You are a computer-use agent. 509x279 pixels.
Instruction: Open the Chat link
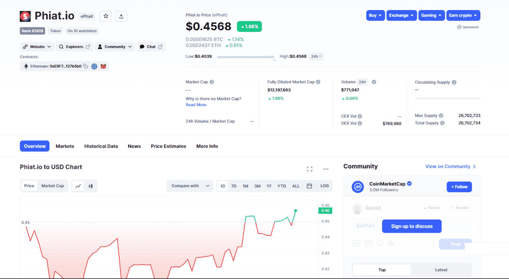(151, 47)
